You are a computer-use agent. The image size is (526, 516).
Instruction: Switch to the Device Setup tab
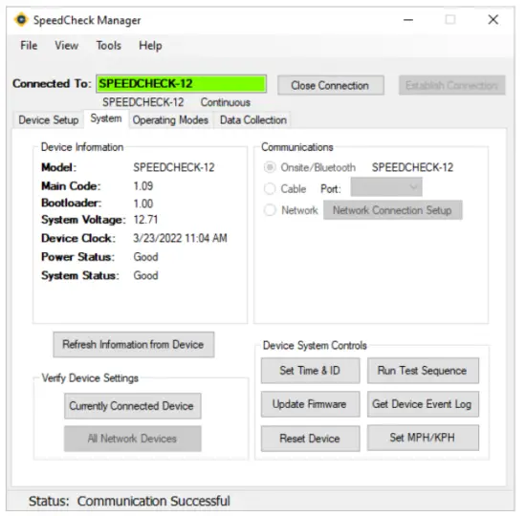pyautogui.click(x=49, y=120)
